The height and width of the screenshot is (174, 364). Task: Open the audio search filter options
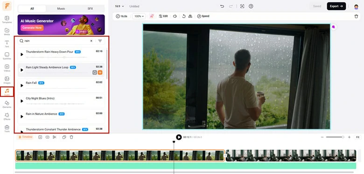100,41
